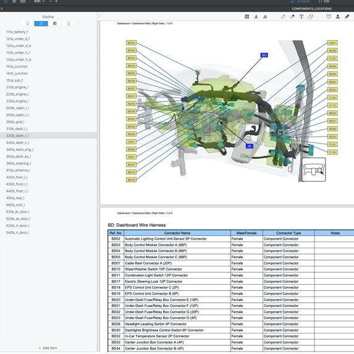Switch sidebar to bookmarks view
Image resolution: width=354 pixels, height=354 pixels.
coord(28,23)
